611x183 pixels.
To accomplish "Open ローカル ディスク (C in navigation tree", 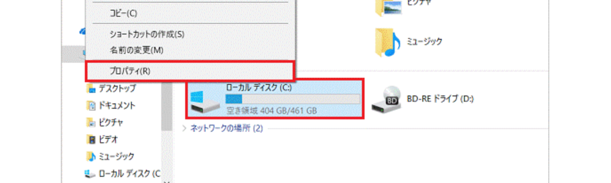I will (130, 173).
